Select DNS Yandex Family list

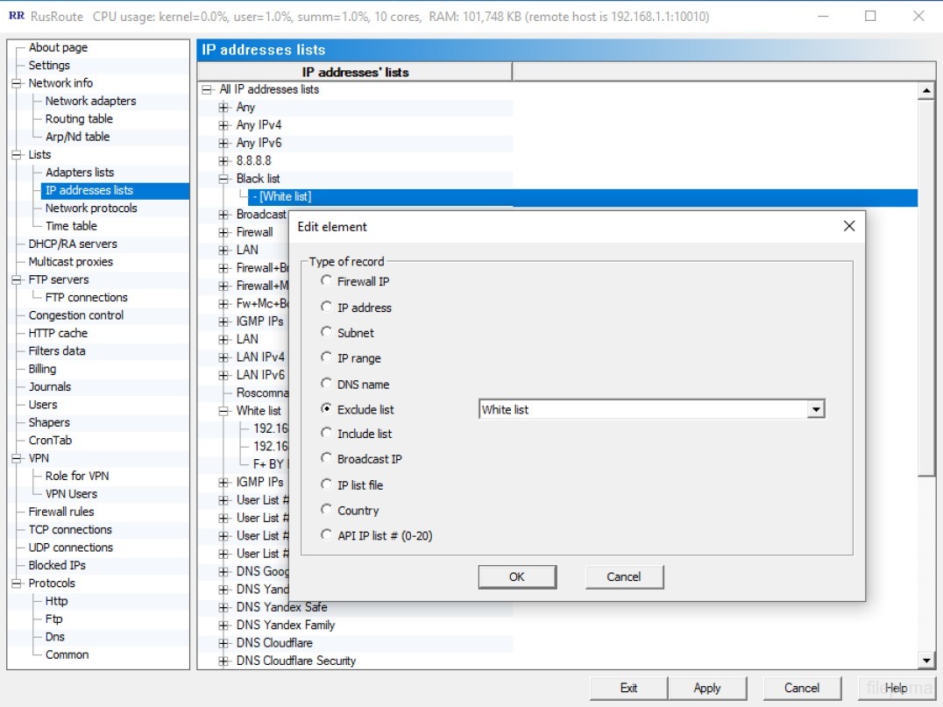point(285,625)
